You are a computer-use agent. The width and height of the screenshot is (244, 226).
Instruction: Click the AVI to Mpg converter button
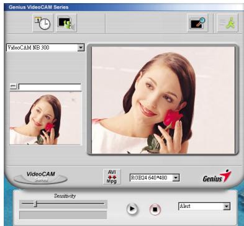tap(112, 176)
